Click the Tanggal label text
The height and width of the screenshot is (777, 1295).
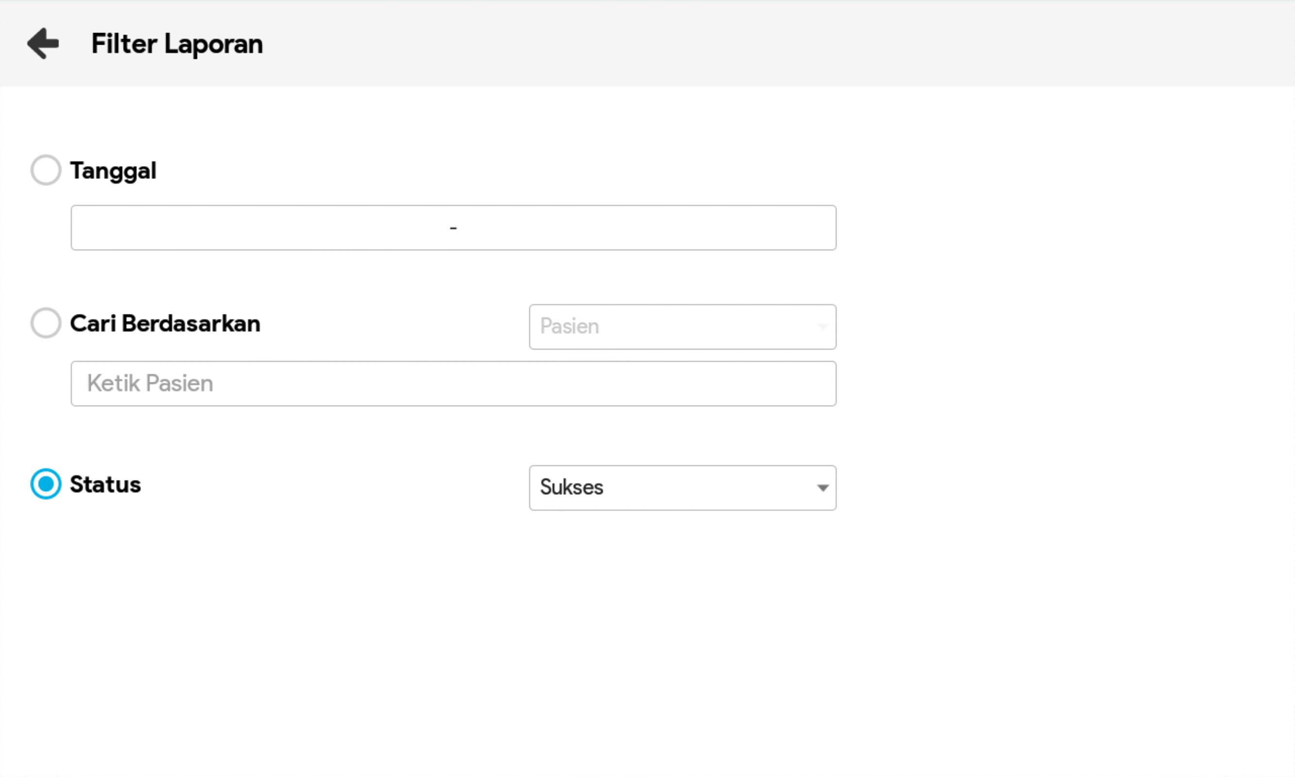[113, 171]
